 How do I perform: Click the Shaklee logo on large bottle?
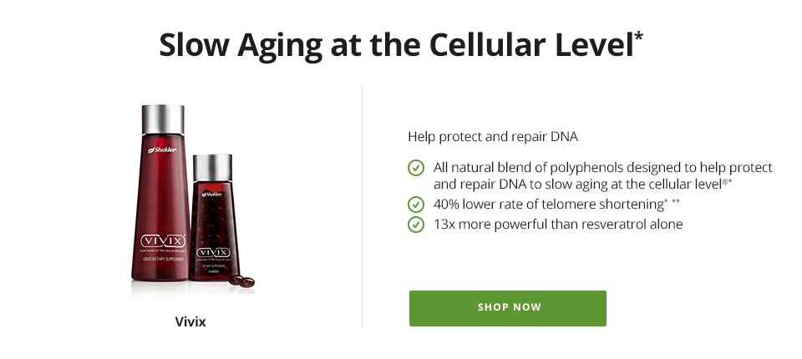(x=162, y=149)
